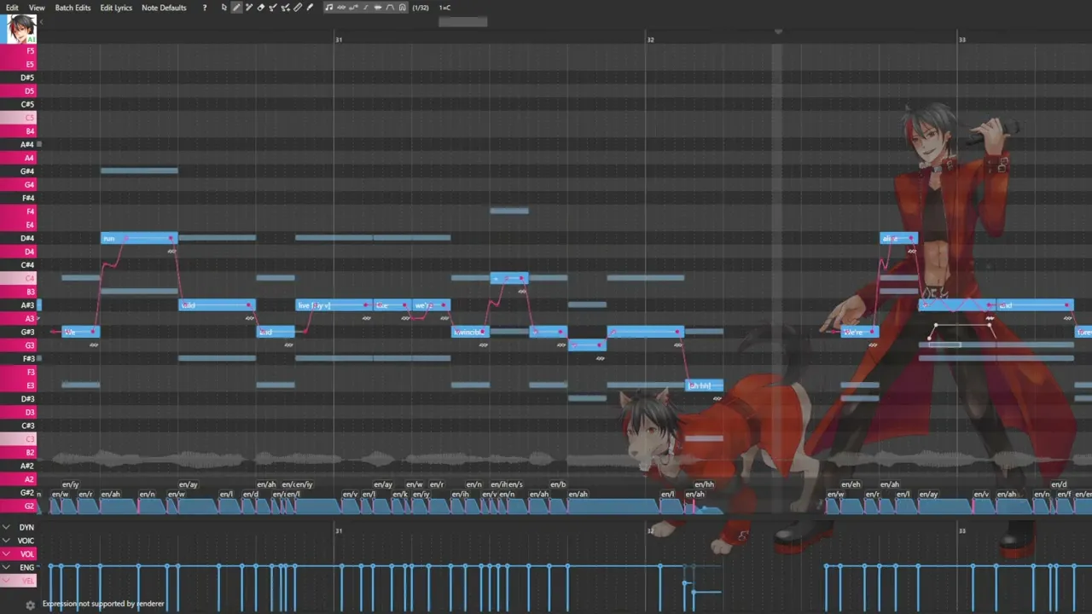The width and height of the screenshot is (1092, 614).
Task: Click bar 31 on top timeline
Action: point(339,39)
